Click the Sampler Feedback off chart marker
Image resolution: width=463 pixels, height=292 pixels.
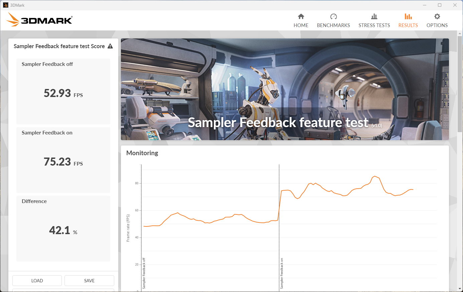pos(144,273)
